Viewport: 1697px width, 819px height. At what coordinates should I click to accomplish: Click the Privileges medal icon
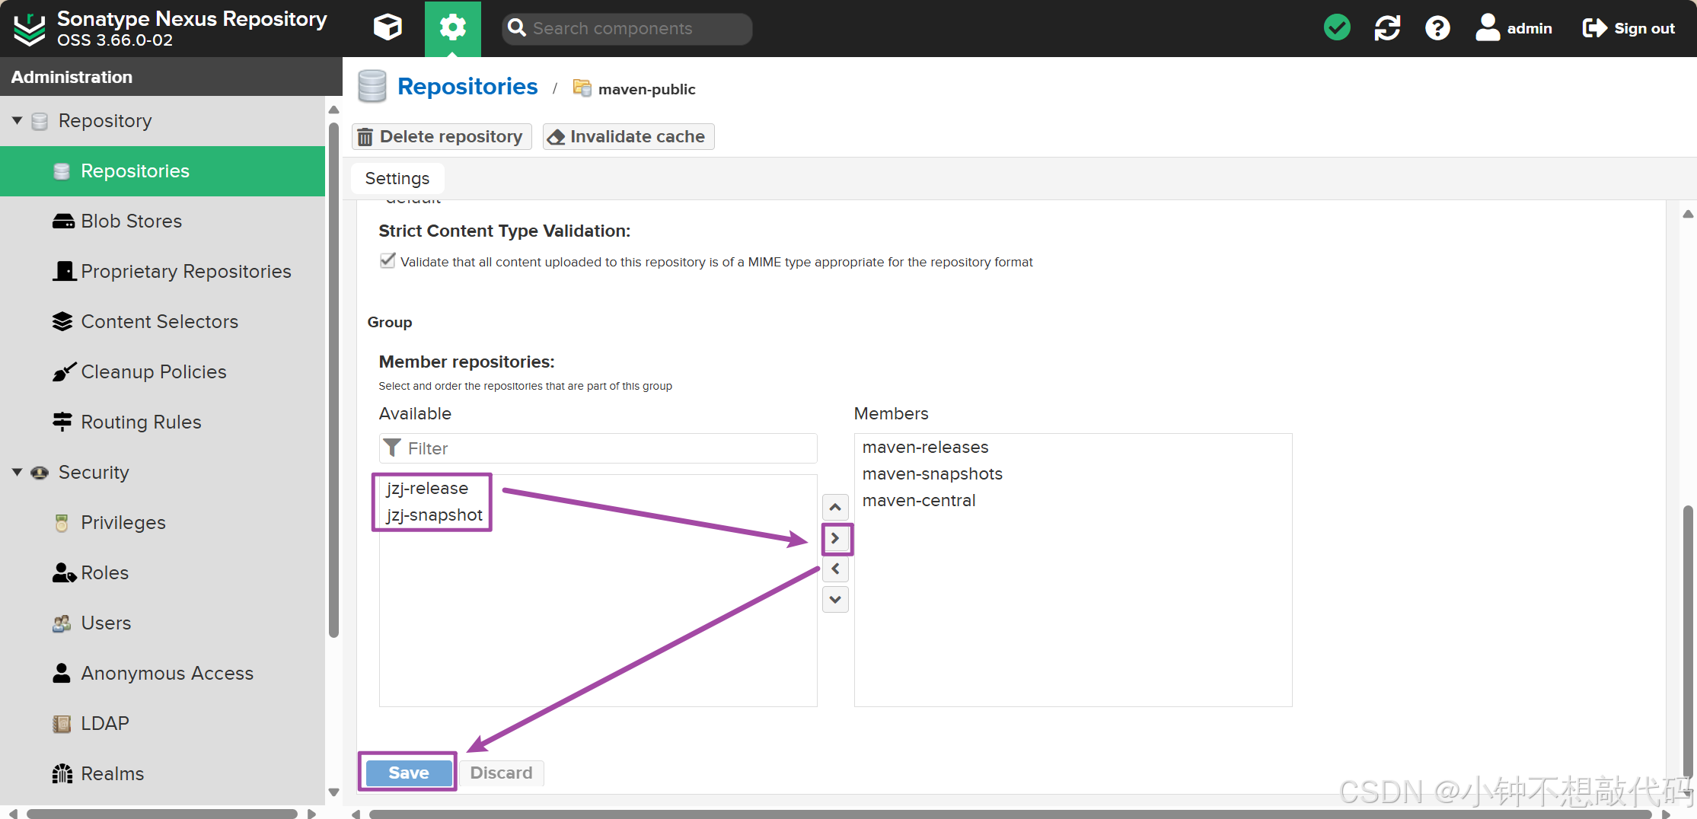click(62, 523)
